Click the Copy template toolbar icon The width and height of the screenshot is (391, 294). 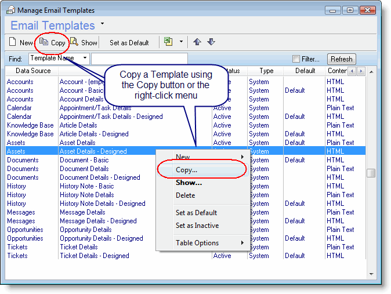coord(44,42)
